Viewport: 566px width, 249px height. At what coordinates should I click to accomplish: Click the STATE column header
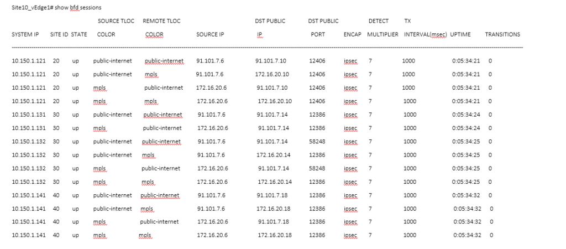click(79, 34)
